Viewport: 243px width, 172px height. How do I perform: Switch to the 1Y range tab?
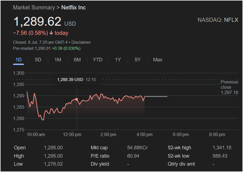click(118, 60)
